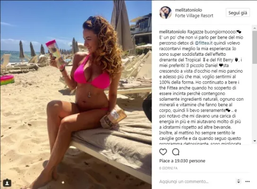
Task: Open the @fittea.it mention link
Action: pyautogui.click(x=204, y=43)
